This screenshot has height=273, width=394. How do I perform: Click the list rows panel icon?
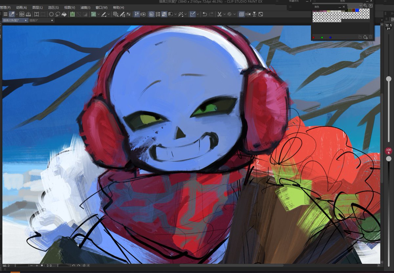click(158, 14)
